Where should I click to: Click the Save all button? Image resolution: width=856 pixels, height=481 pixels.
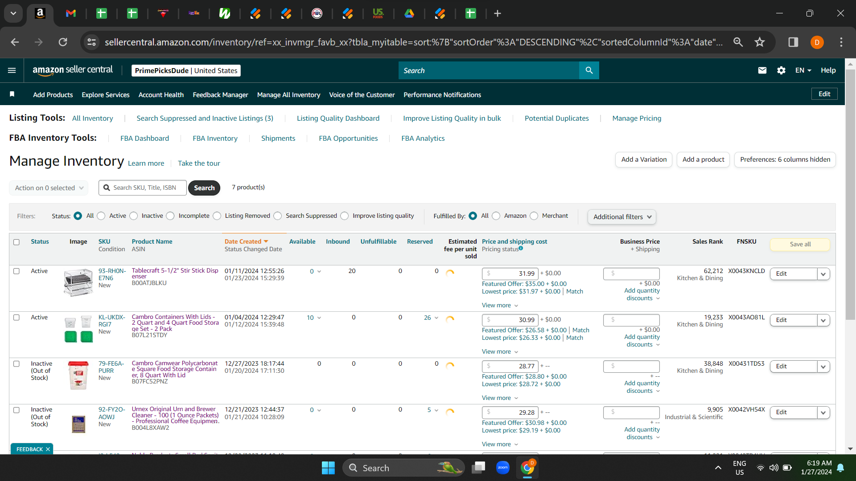pyautogui.click(x=800, y=244)
